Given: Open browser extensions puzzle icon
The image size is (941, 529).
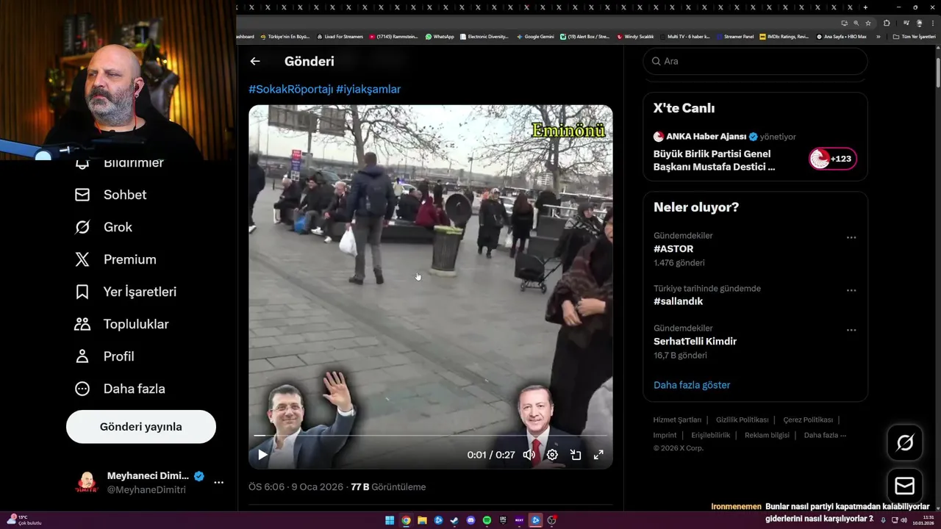Looking at the screenshot, I should [887, 23].
